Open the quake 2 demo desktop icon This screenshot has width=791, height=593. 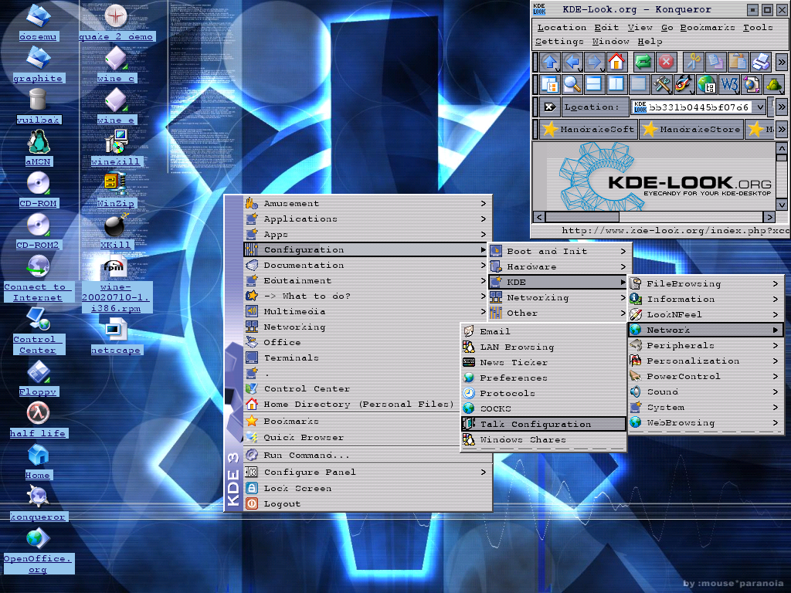point(116,22)
